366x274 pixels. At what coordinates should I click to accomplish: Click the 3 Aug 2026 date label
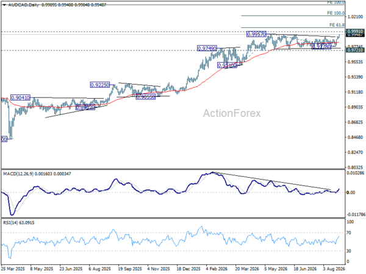[x=334, y=269]
